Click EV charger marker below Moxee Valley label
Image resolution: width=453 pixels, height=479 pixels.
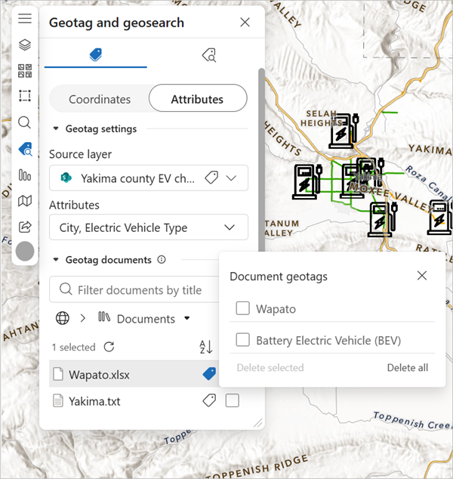click(383, 219)
